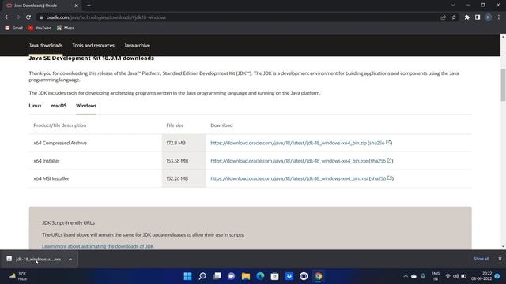Open notification center badge

(497, 276)
